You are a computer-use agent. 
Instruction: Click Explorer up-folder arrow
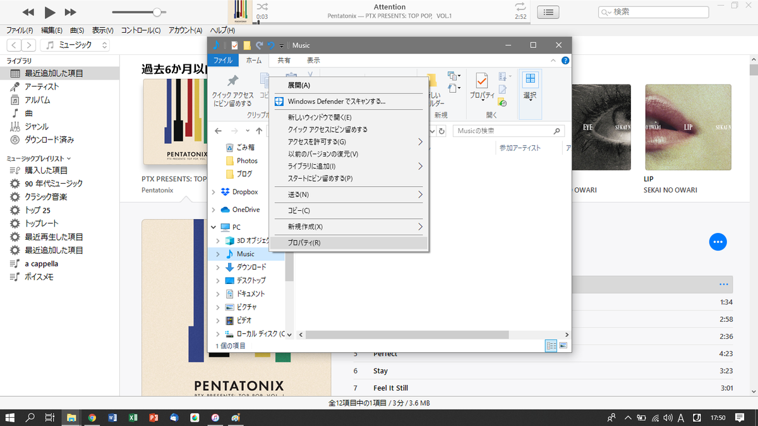click(259, 131)
